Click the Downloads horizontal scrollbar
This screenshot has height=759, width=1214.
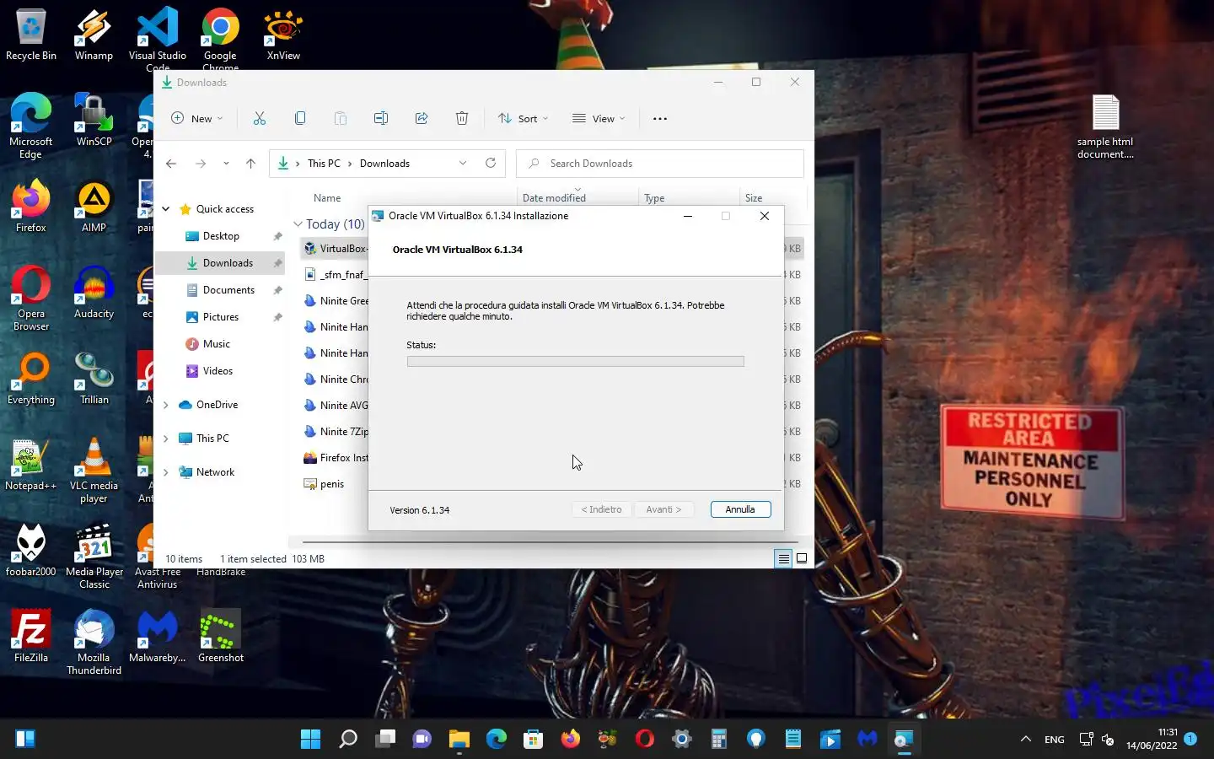pyautogui.click(x=550, y=542)
